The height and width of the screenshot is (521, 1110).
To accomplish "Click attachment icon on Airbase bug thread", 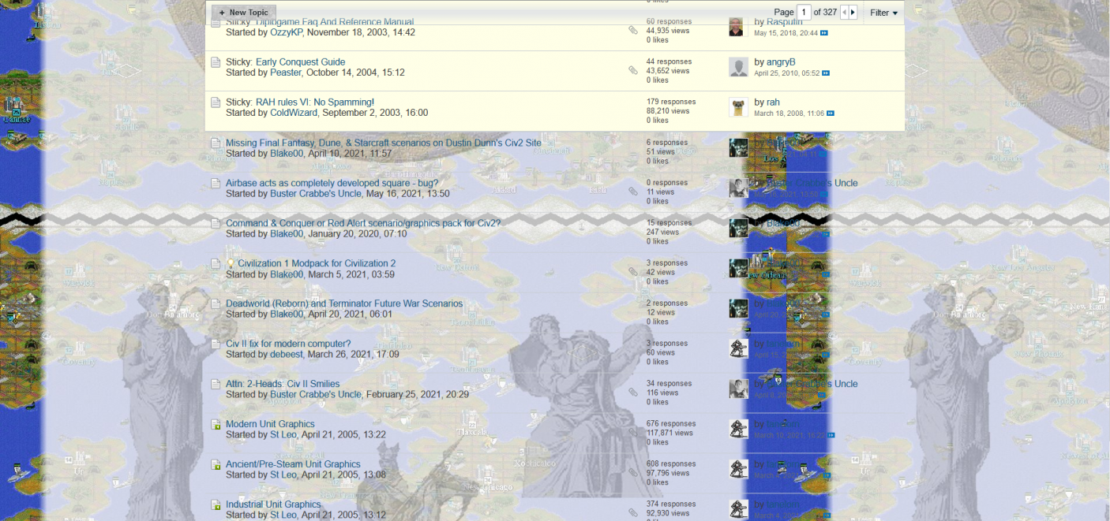I will point(633,192).
